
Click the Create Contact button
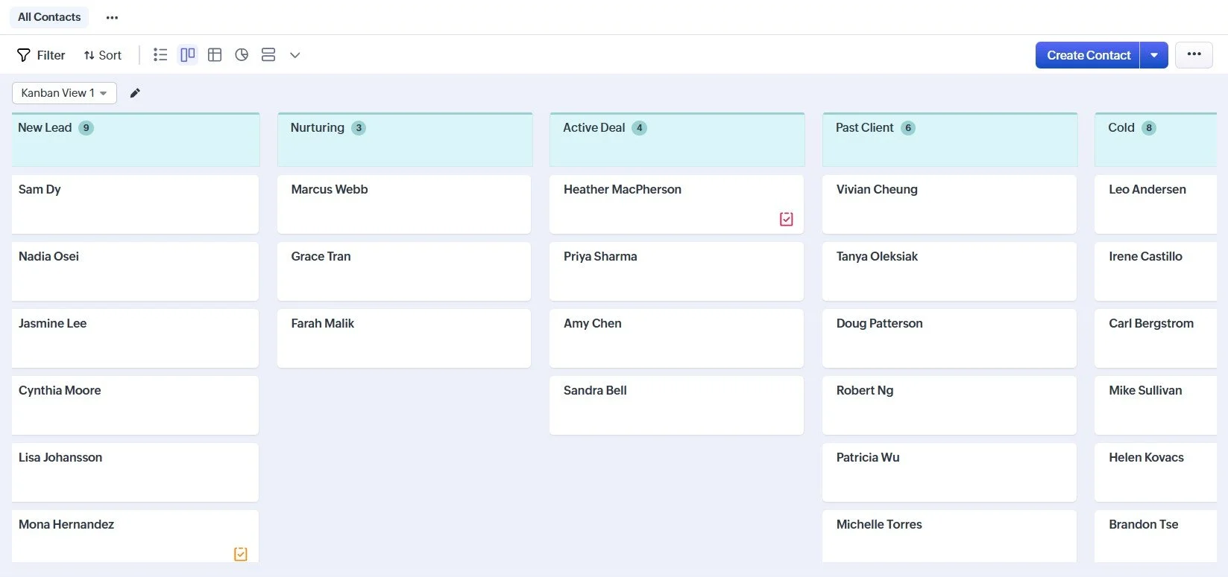tap(1088, 55)
